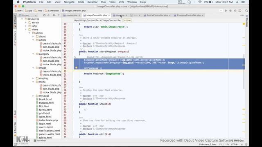Click line number 63 in the gutter
The image size is (262, 147).
[65, 104]
